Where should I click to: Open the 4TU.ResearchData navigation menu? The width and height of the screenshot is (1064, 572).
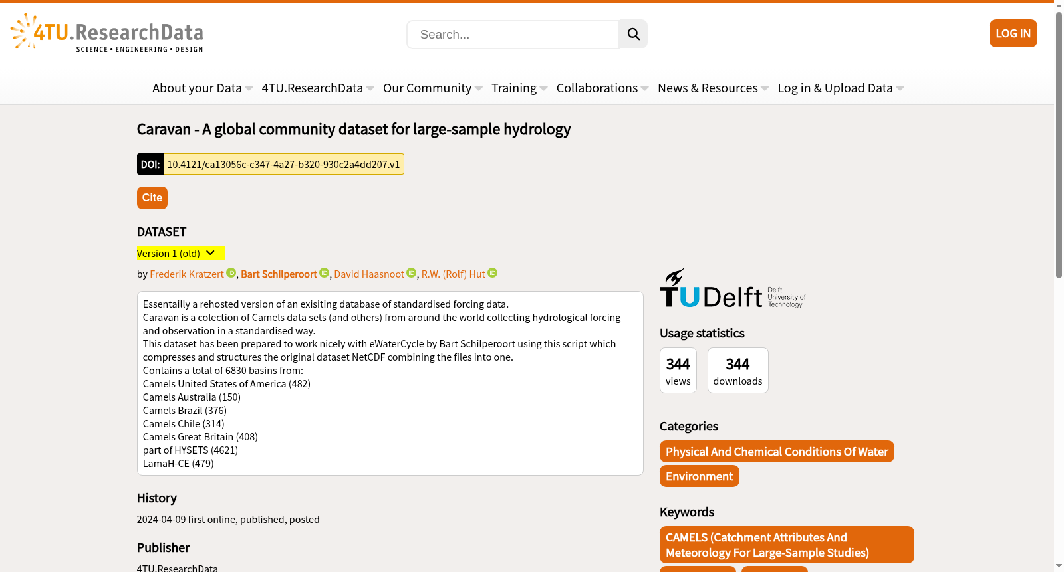[x=318, y=88]
